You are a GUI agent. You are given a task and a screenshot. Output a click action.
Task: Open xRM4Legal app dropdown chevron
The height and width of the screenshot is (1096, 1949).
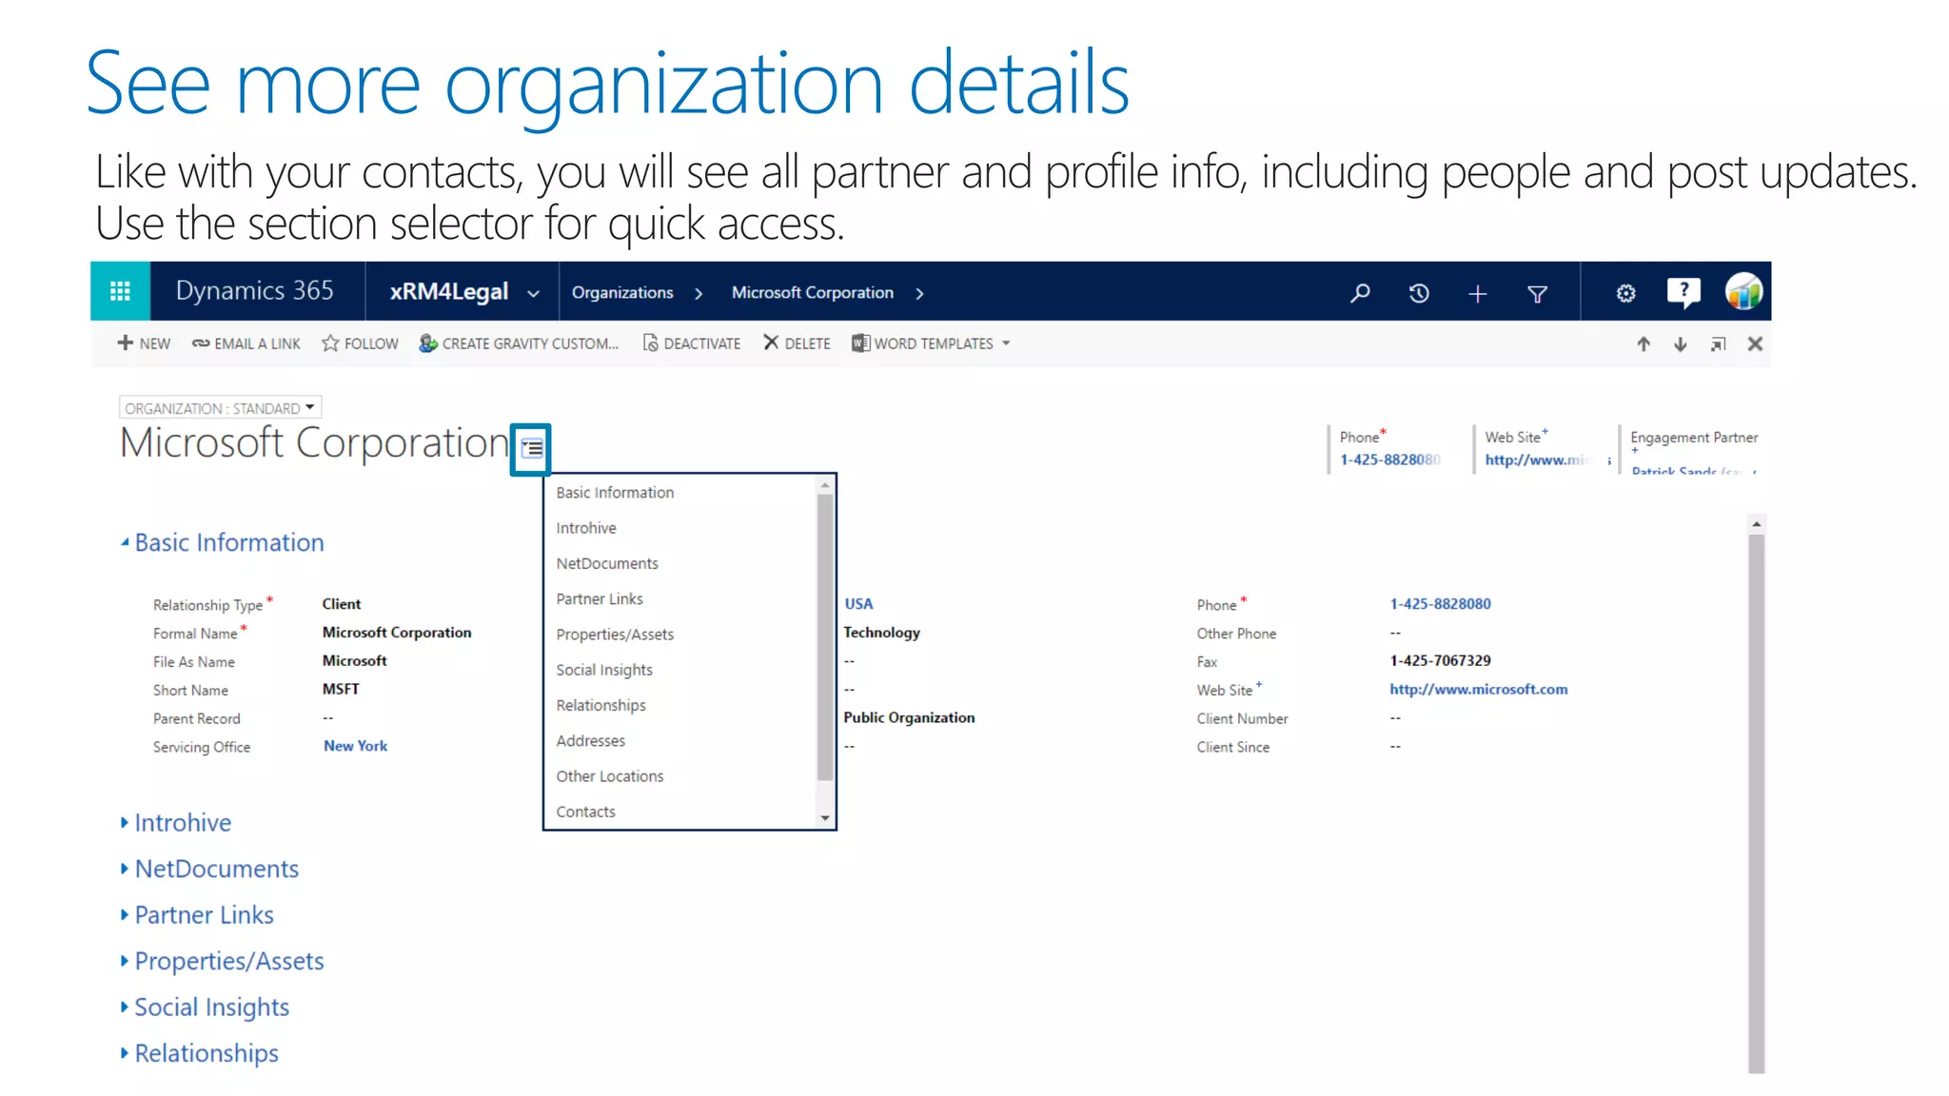(x=534, y=294)
